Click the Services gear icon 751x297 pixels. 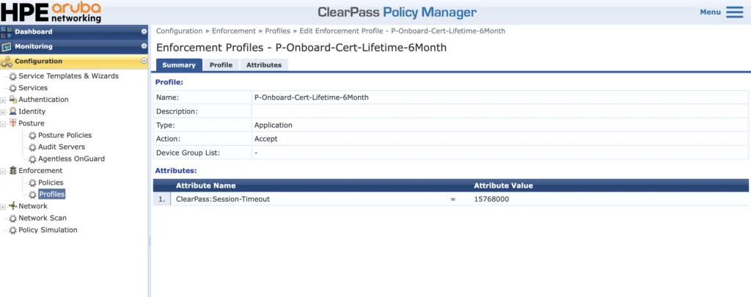point(13,88)
